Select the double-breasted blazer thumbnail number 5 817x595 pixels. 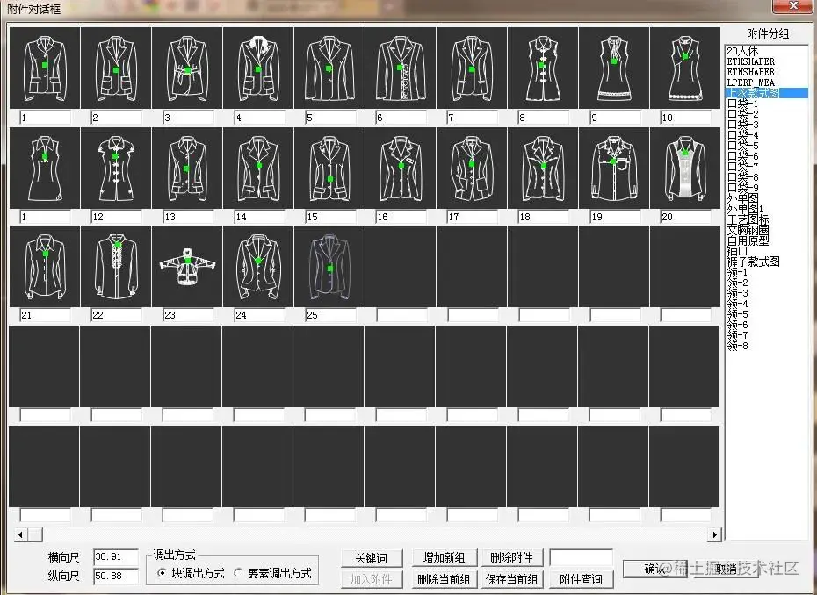(329, 70)
